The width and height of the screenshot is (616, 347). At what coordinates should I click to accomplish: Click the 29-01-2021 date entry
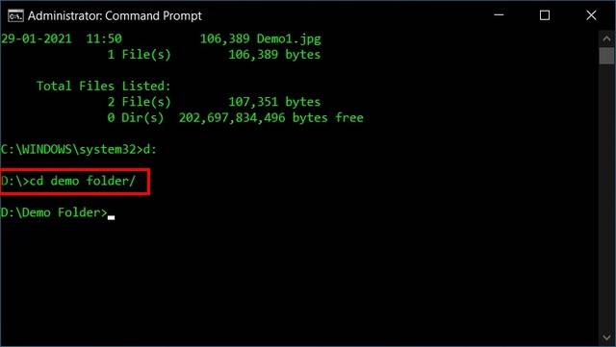pyautogui.click(x=37, y=38)
